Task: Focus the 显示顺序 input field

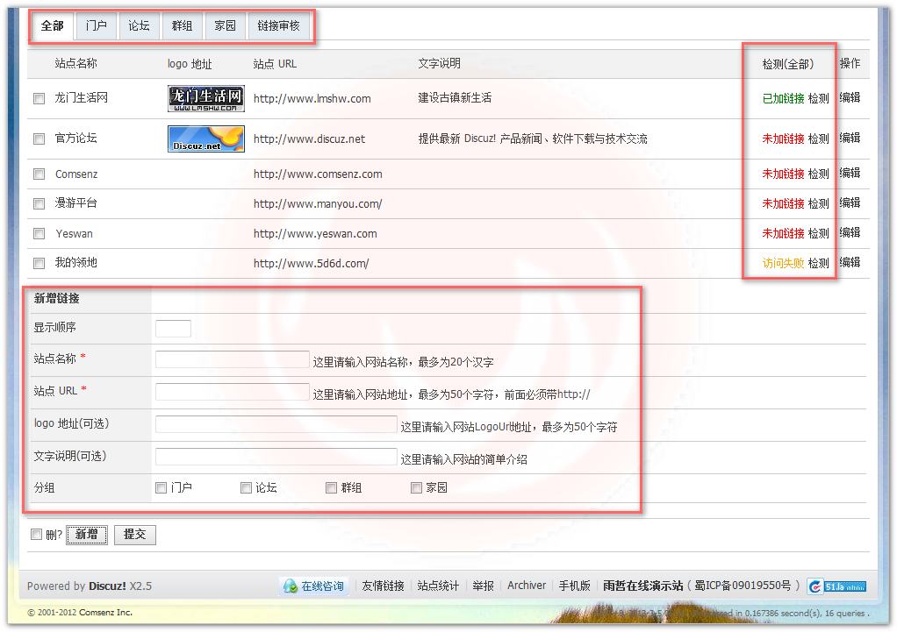Action: (173, 329)
